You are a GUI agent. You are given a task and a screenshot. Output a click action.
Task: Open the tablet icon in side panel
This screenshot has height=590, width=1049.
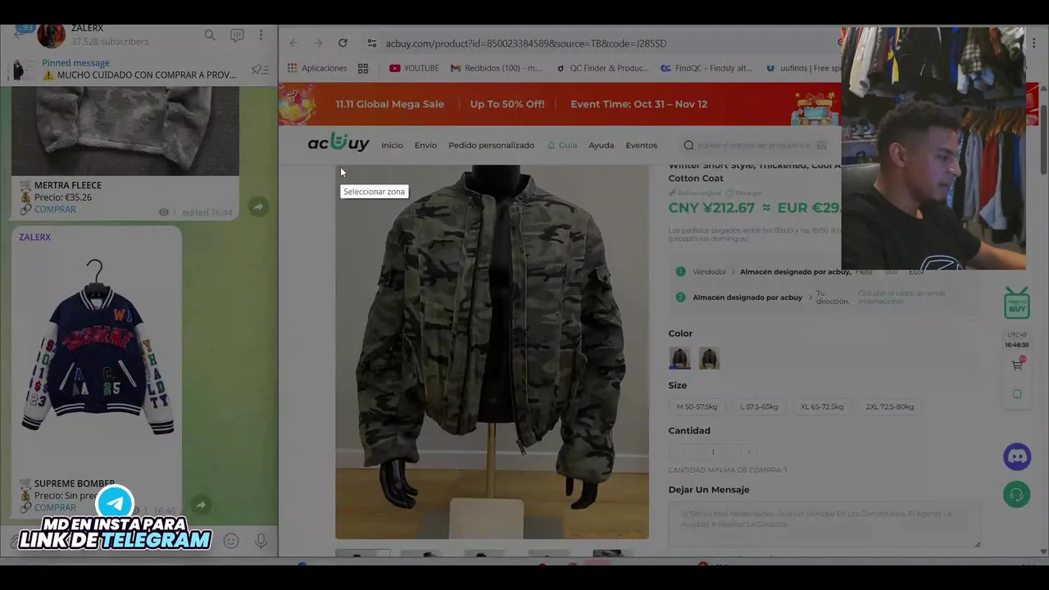1017,394
